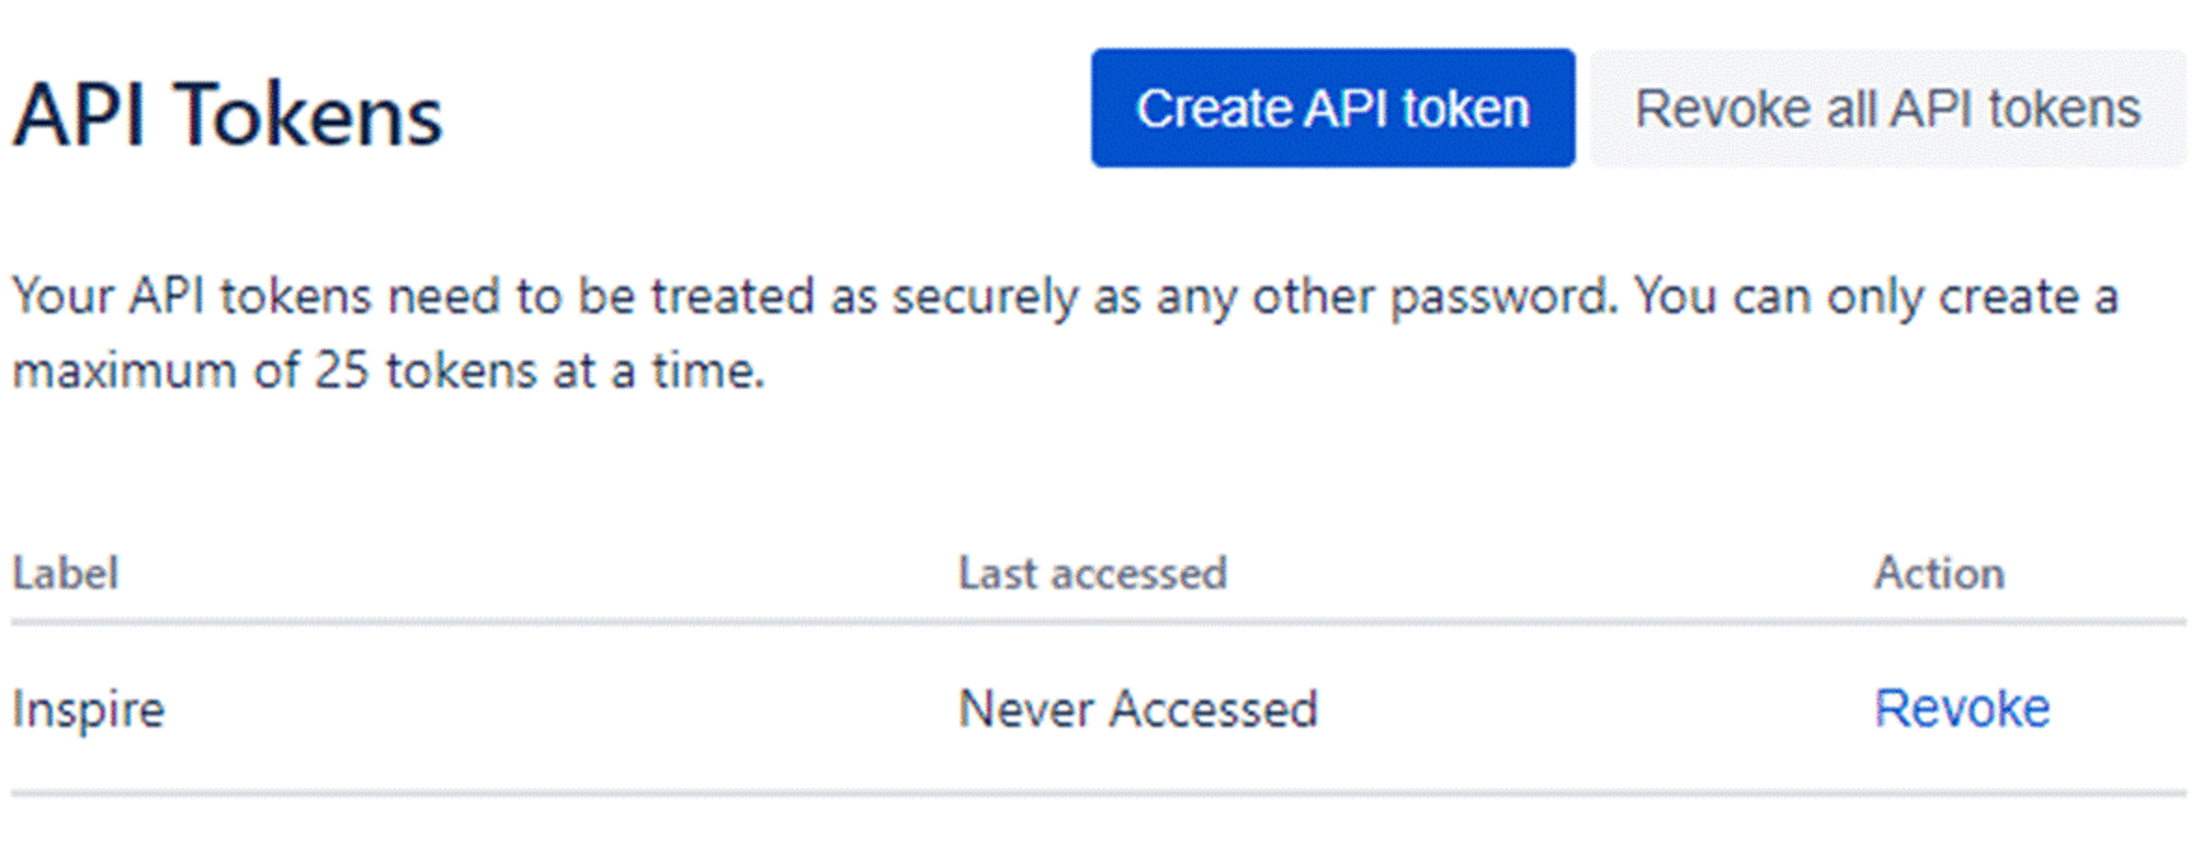
Task: Click the word treated in description
Action: [x=732, y=298]
